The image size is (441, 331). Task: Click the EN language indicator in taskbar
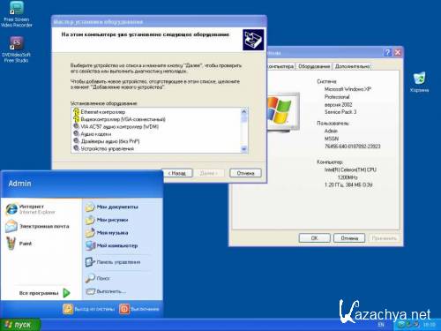pyautogui.click(x=381, y=325)
